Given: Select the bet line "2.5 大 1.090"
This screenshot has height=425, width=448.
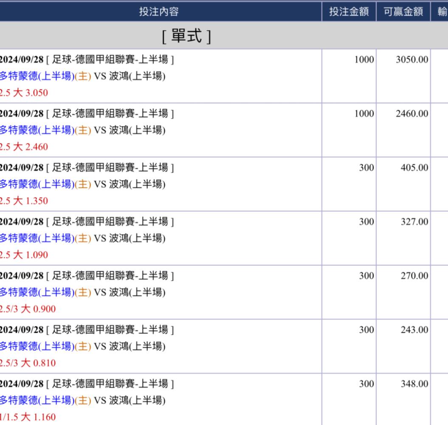Looking at the screenshot, I should click(x=24, y=255).
